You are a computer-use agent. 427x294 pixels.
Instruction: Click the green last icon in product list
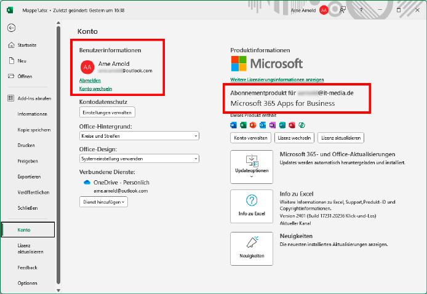pyautogui.click(x=301, y=125)
